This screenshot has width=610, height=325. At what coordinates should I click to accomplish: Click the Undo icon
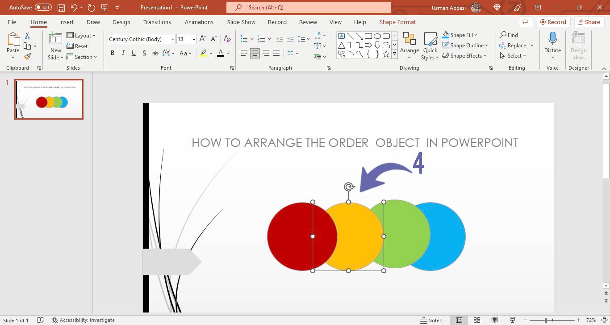pyautogui.click(x=74, y=8)
